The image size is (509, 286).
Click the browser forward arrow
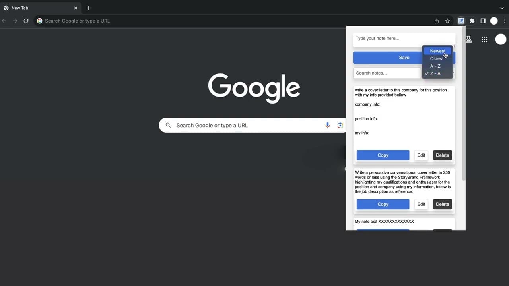pos(15,21)
